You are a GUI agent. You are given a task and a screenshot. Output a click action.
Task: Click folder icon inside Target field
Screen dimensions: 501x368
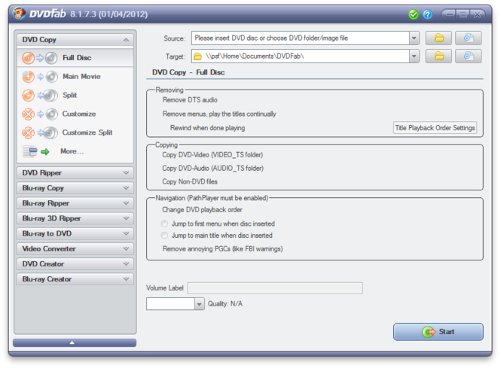tap(198, 56)
